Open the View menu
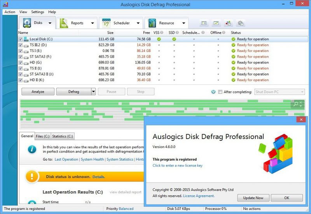Viewport: 311px width, 214px height. point(23,12)
